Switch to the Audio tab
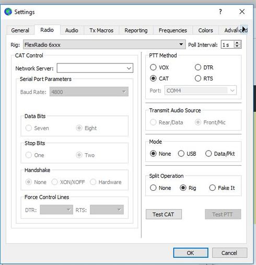Image resolution: width=256 pixels, height=265 pixels. point(72,30)
